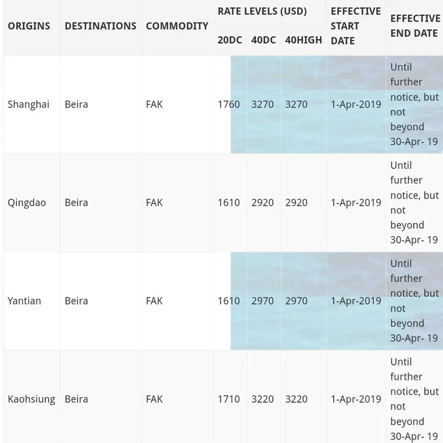This screenshot has width=443, height=443.
Task: Click the DESTINATIONS column header
Action: tap(100, 26)
